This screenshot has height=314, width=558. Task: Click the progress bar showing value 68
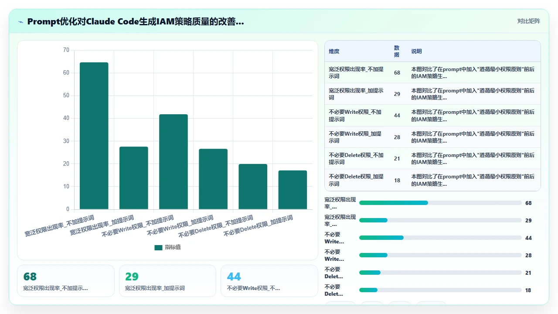(440, 203)
